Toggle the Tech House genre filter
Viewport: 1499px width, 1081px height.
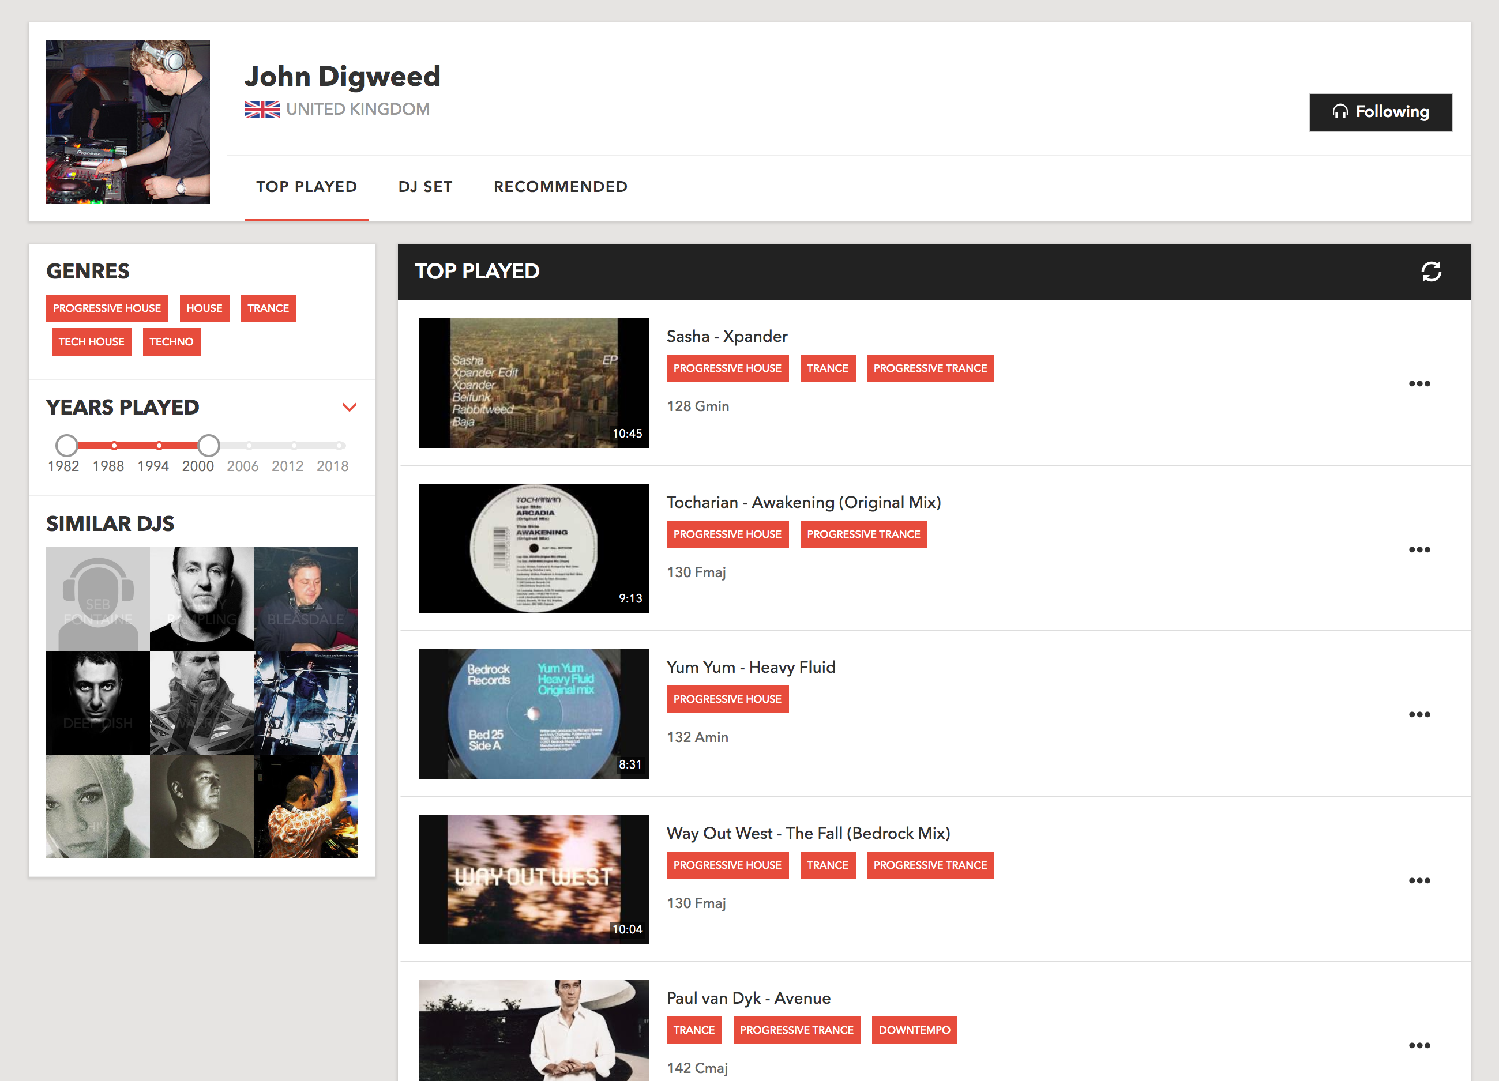click(x=91, y=342)
